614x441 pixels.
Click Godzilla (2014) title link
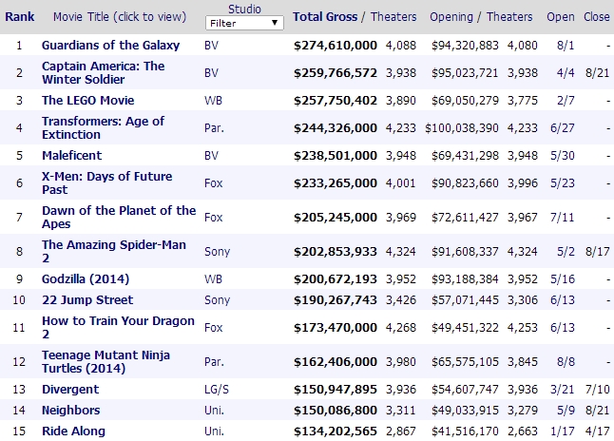[x=86, y=278]
